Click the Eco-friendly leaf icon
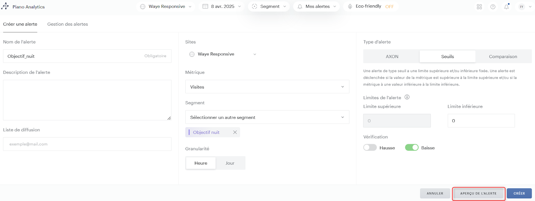Image resolution: width=535 pixels, height=201 pixels. pyautogui.click(x=350, y=7)
